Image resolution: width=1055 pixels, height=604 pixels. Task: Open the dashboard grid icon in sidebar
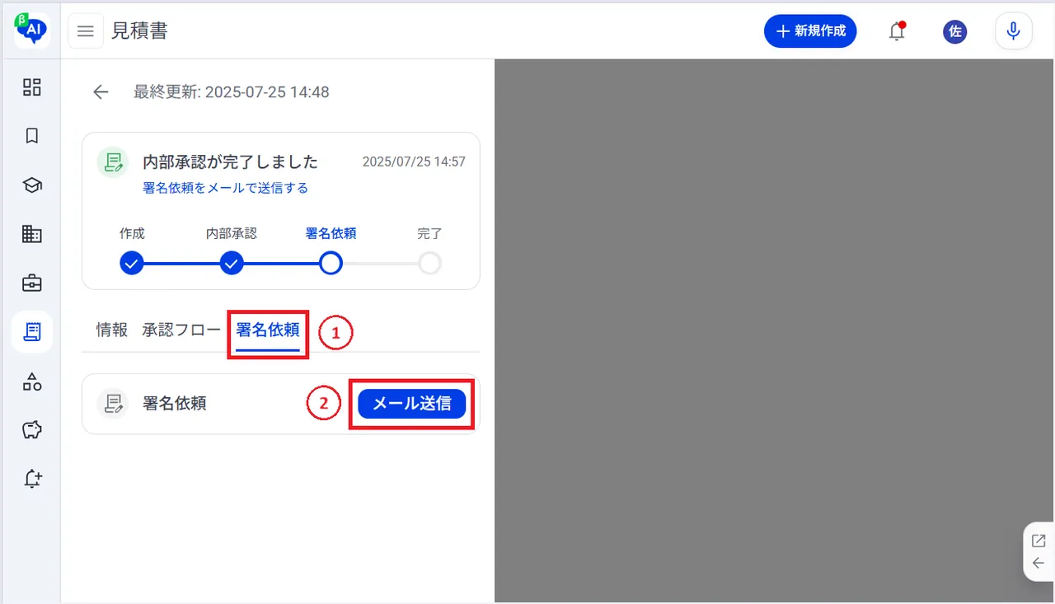pos(32,87)
